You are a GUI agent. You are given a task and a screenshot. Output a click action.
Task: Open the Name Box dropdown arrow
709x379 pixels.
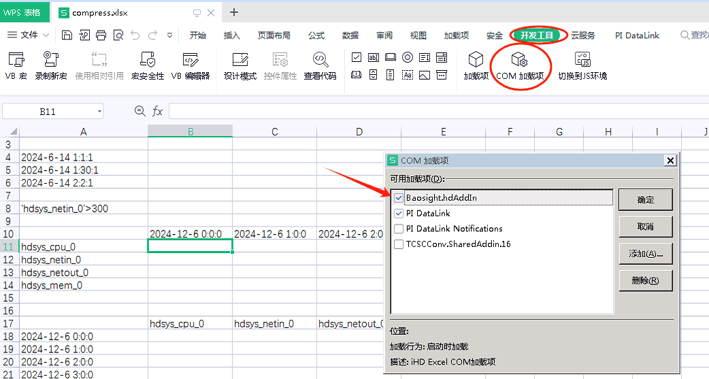point(99,112)
